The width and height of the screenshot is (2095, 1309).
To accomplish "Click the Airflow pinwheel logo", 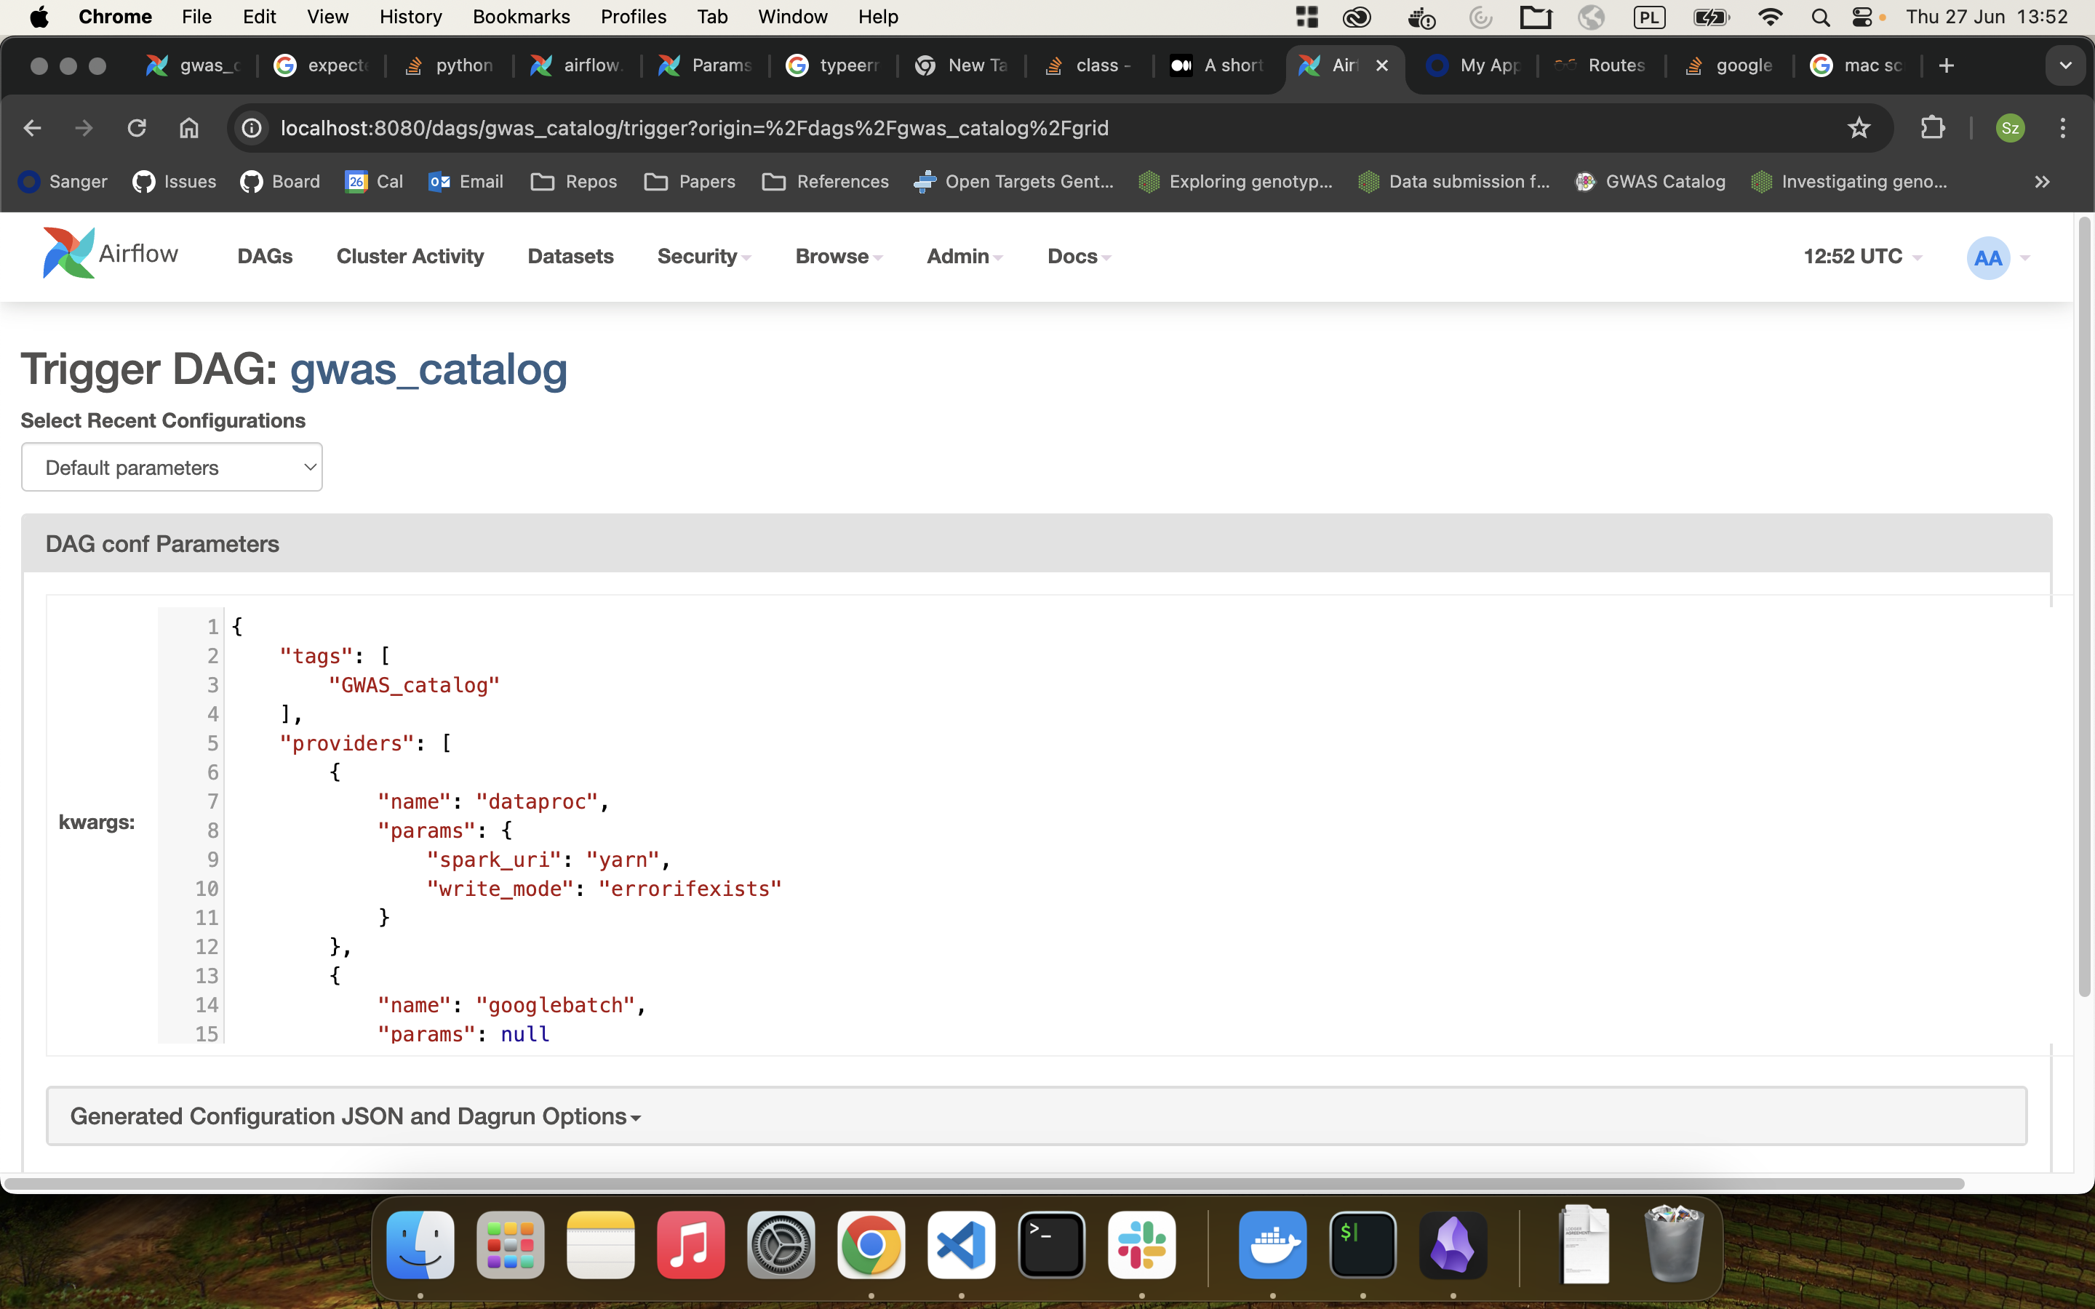I will (x=69, y=254).
